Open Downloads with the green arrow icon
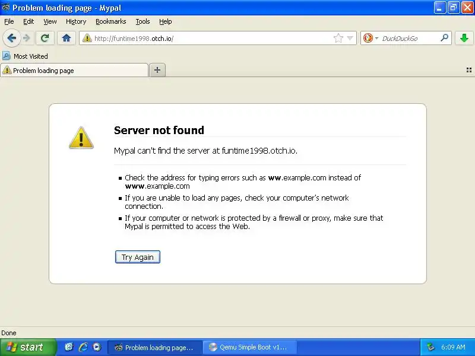The image size is (475, 356). click(x=464, y=38)
